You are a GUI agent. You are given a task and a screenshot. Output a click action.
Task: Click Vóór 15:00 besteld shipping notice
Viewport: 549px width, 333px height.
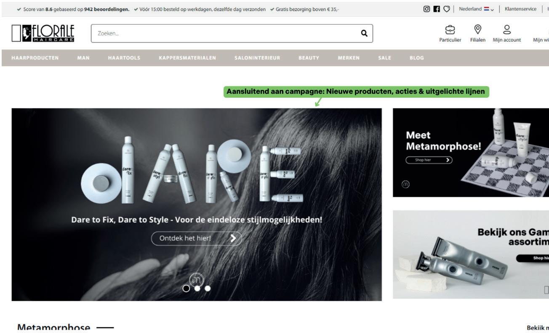point(203,9)
